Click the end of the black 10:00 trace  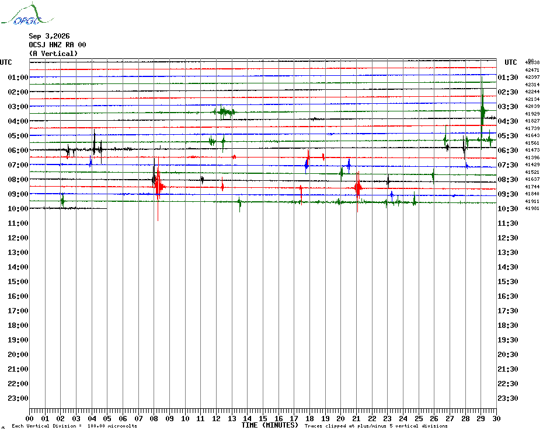pyautogui.click(x=107, y=208)
